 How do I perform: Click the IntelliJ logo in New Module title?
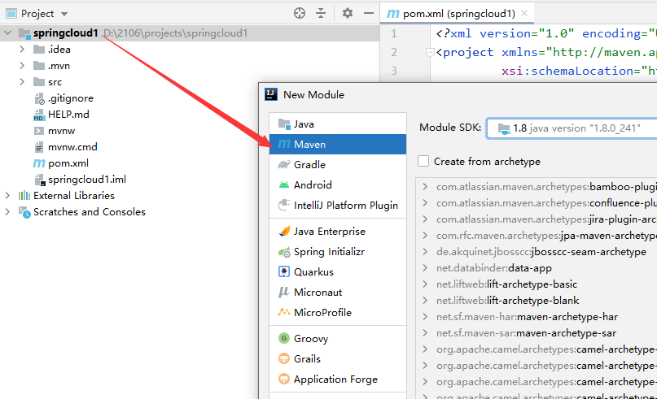[271, 94]
